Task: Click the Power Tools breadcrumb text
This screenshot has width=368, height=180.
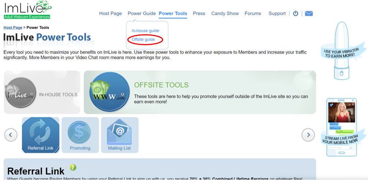Action: 38,28
